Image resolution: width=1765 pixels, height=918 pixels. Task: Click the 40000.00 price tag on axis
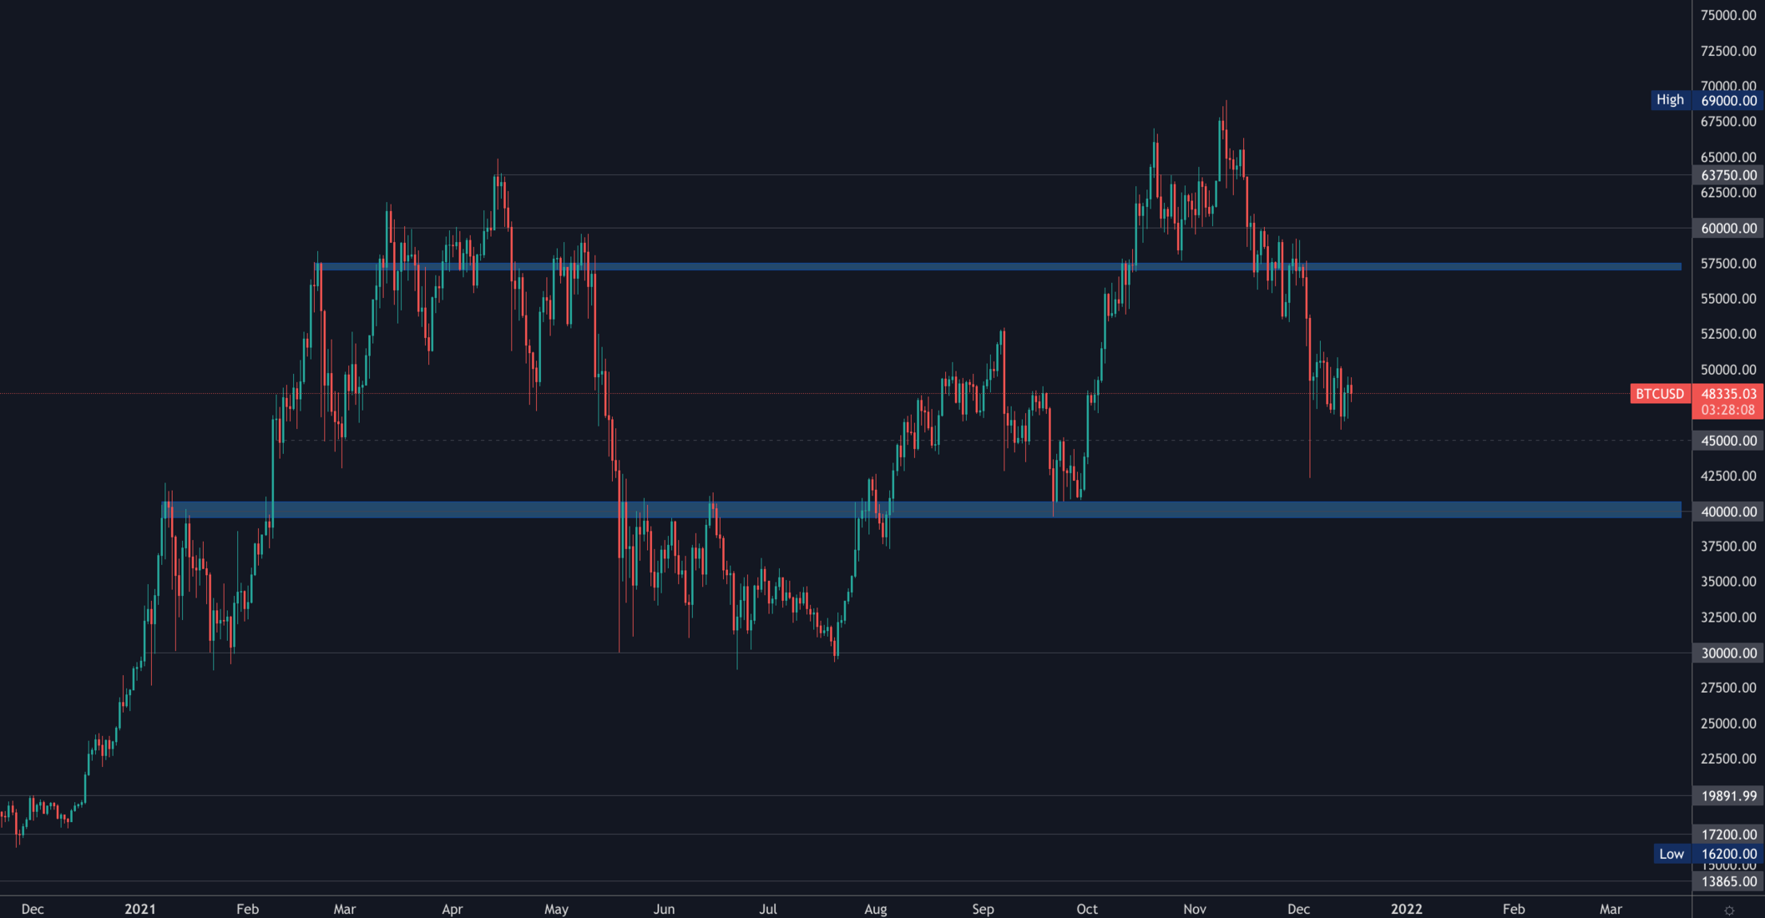pyautogui.click(x=1728, y=512)
